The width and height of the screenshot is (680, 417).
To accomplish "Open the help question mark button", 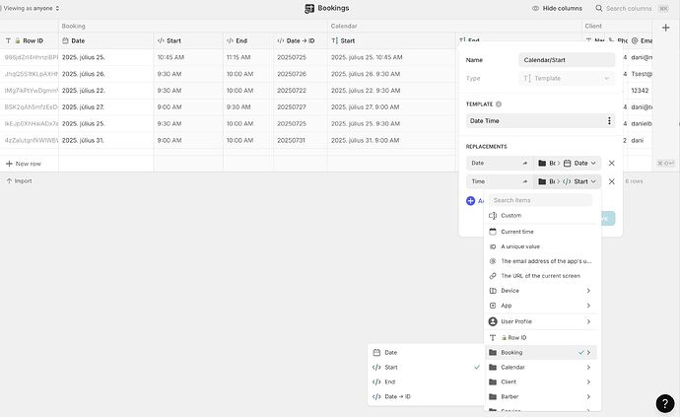I will tap(665, 403).
